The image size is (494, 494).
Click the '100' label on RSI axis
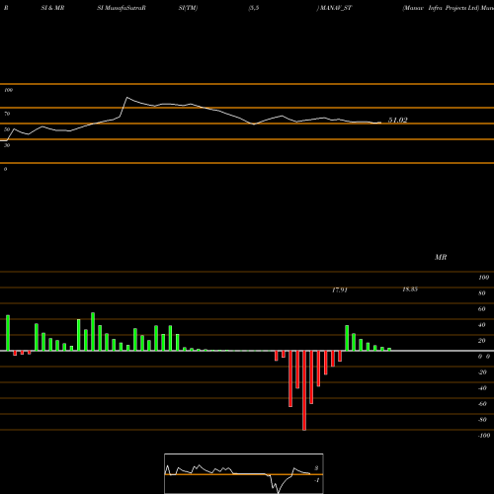[x=8, y=90]
